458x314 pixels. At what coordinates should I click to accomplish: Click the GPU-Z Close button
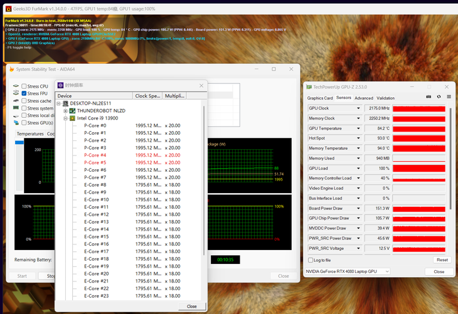(x=439, y=271)
